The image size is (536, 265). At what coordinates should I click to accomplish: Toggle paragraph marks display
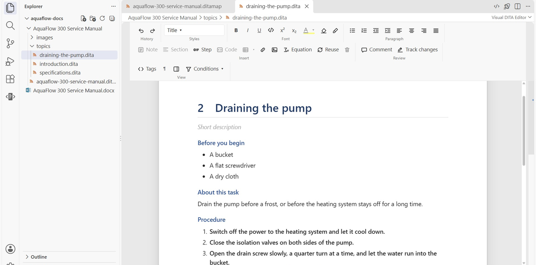click(x=165, y=69)
